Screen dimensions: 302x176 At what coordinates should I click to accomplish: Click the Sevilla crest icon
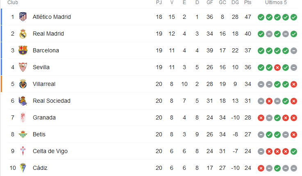(23, 67)
